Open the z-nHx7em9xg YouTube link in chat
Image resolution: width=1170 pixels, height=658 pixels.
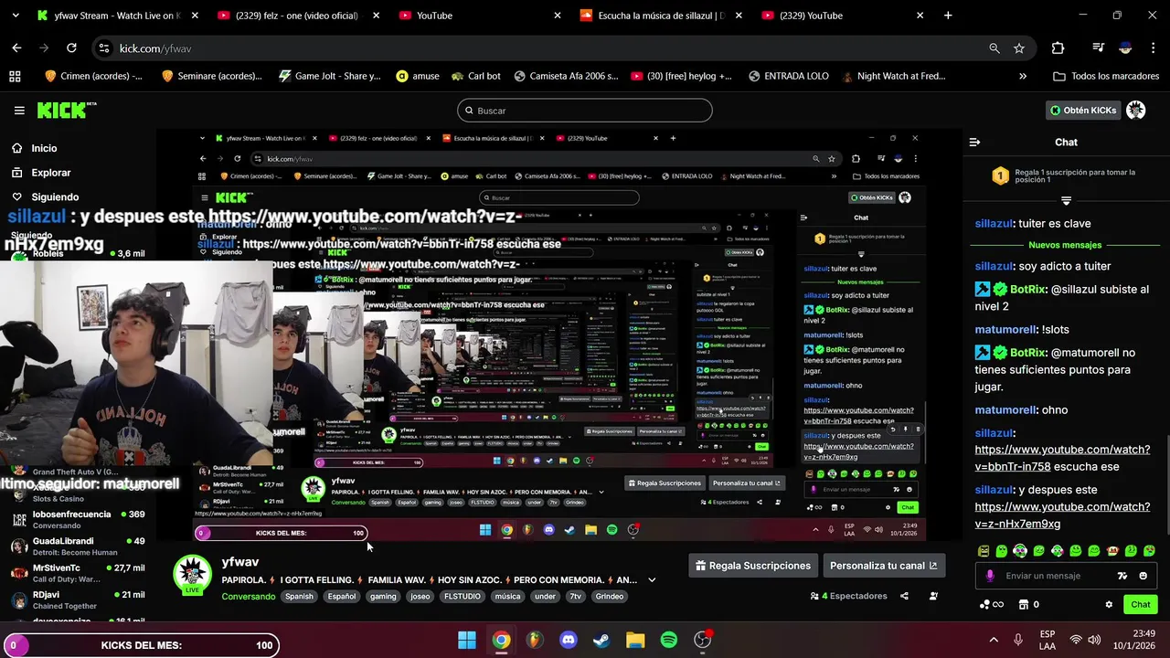[1062, 515]
